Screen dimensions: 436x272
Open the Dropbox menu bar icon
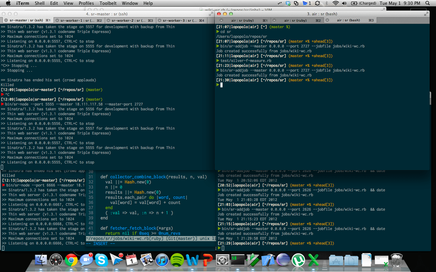point(288,3)
